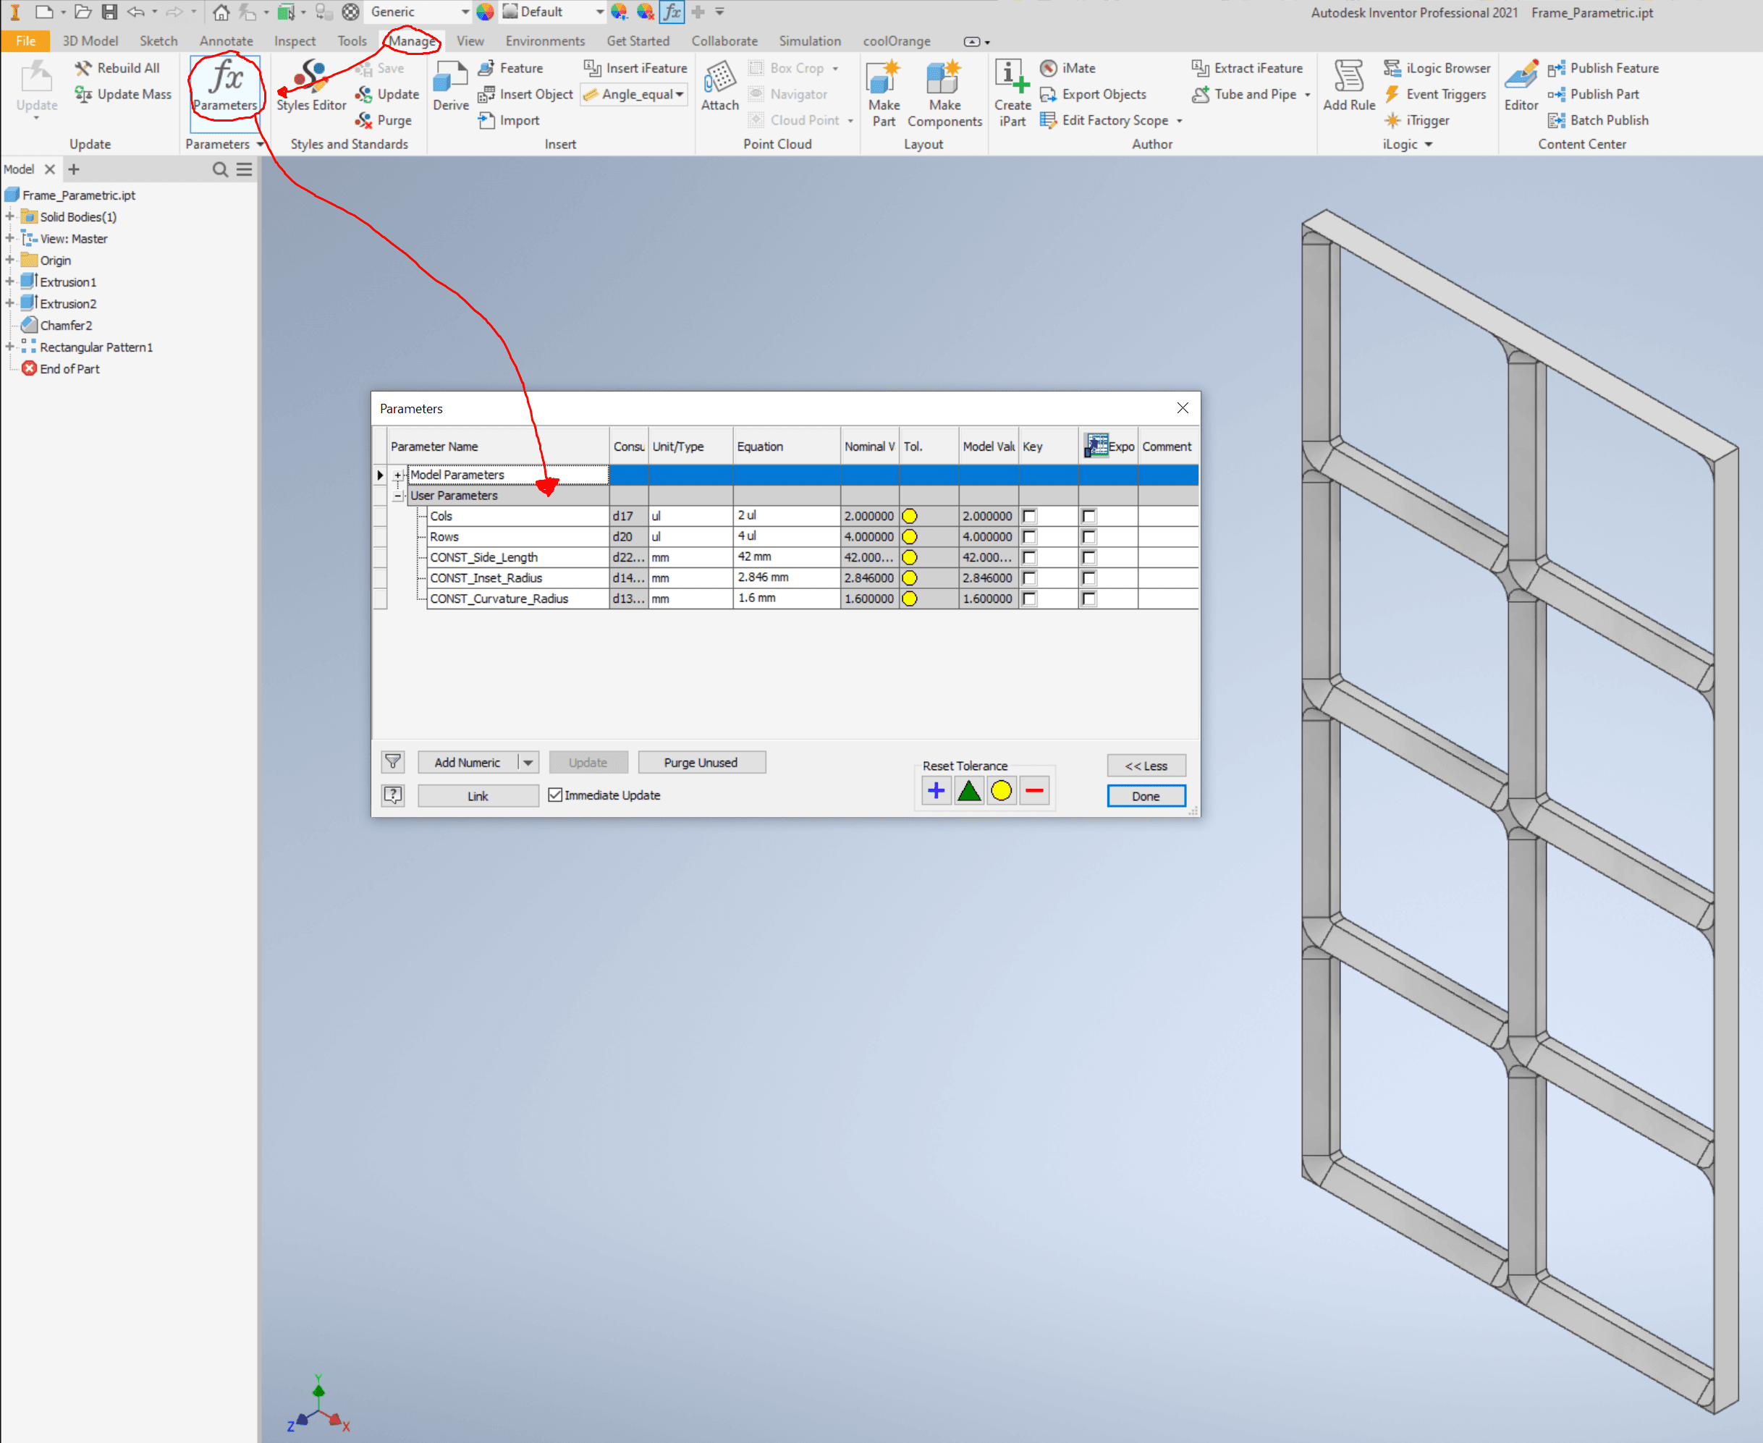Check the Export box for CONST_Side_Length
Viewport: 1763px width, 1443px height.
point(1089,558)
